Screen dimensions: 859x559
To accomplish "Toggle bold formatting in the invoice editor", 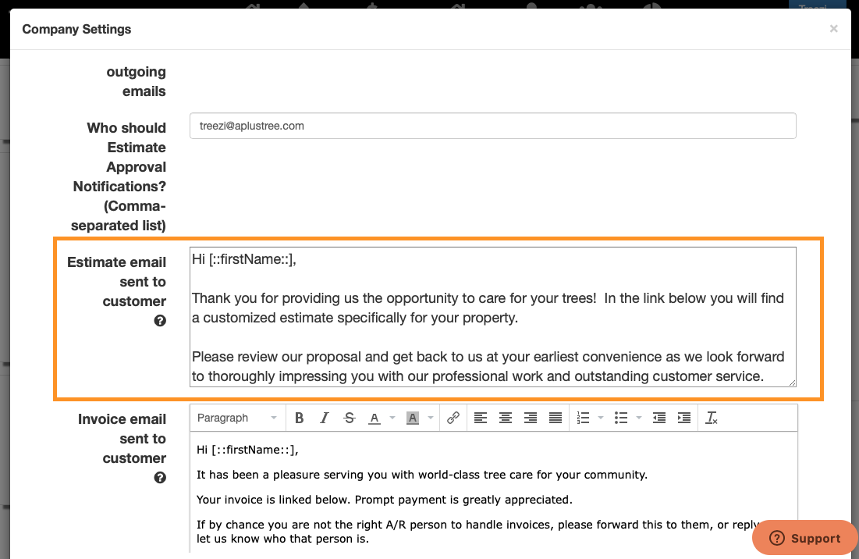I will tap(300, 418).
